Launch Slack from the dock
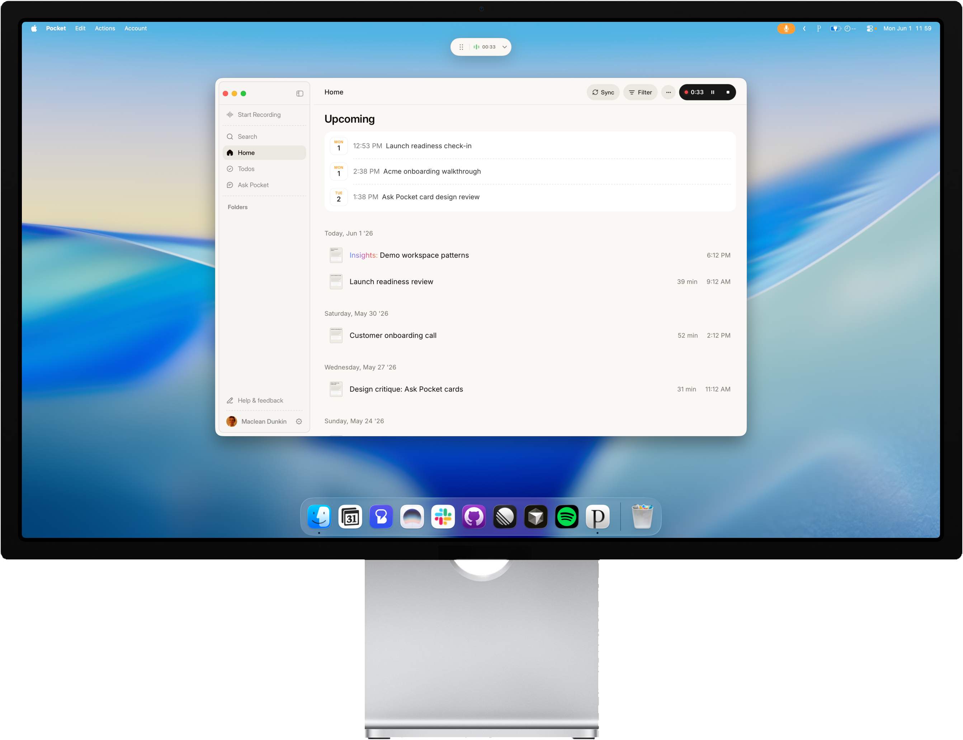Screen dimensions: 963x740 (x=443, y=517)
